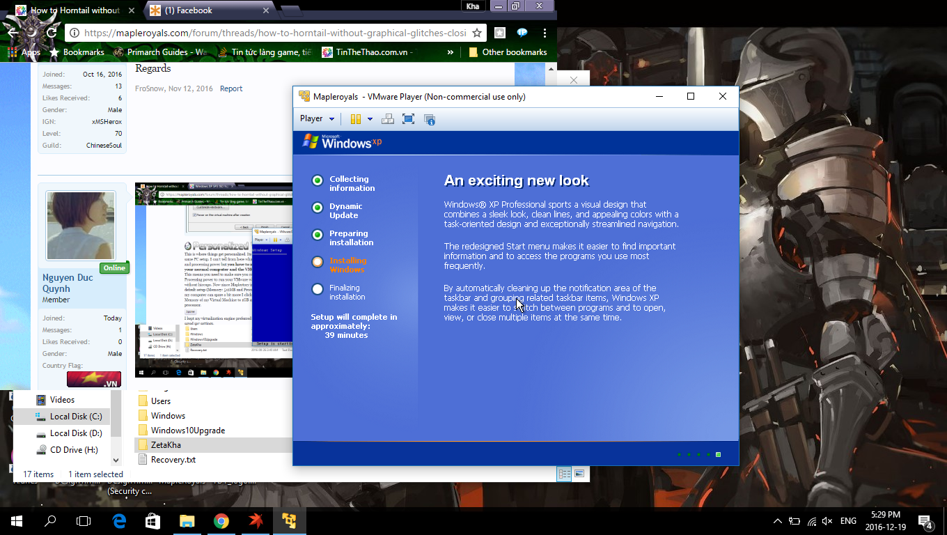Show hidden bookmarks with the chevron
Image resolution: width=947 pixels, height=535 pixels.
[451, 52]
